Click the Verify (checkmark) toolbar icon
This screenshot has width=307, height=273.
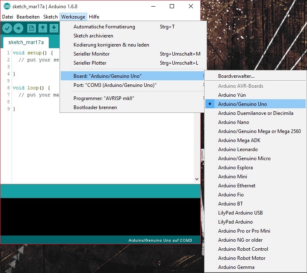[7, 28]
